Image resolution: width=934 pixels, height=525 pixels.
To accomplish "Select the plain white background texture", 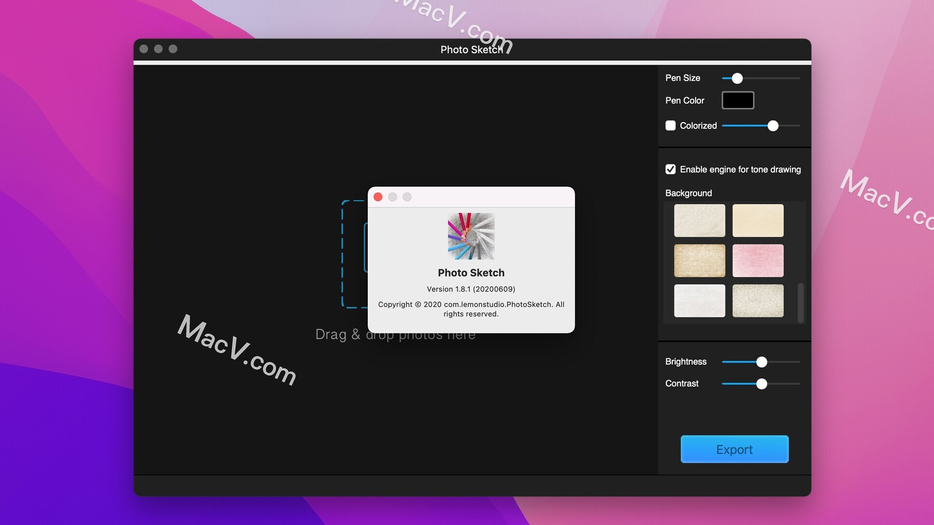I will (700, 301).
